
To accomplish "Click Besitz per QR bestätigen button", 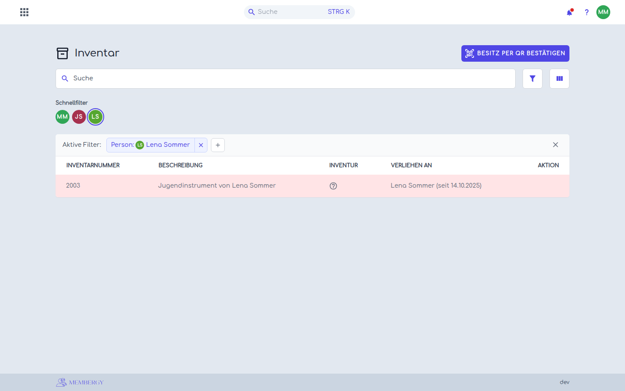I will (515, 53).
